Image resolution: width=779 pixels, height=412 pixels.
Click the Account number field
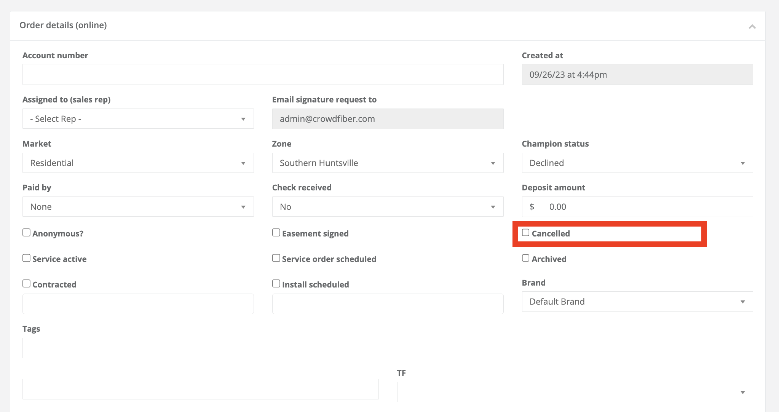[263, 74]
